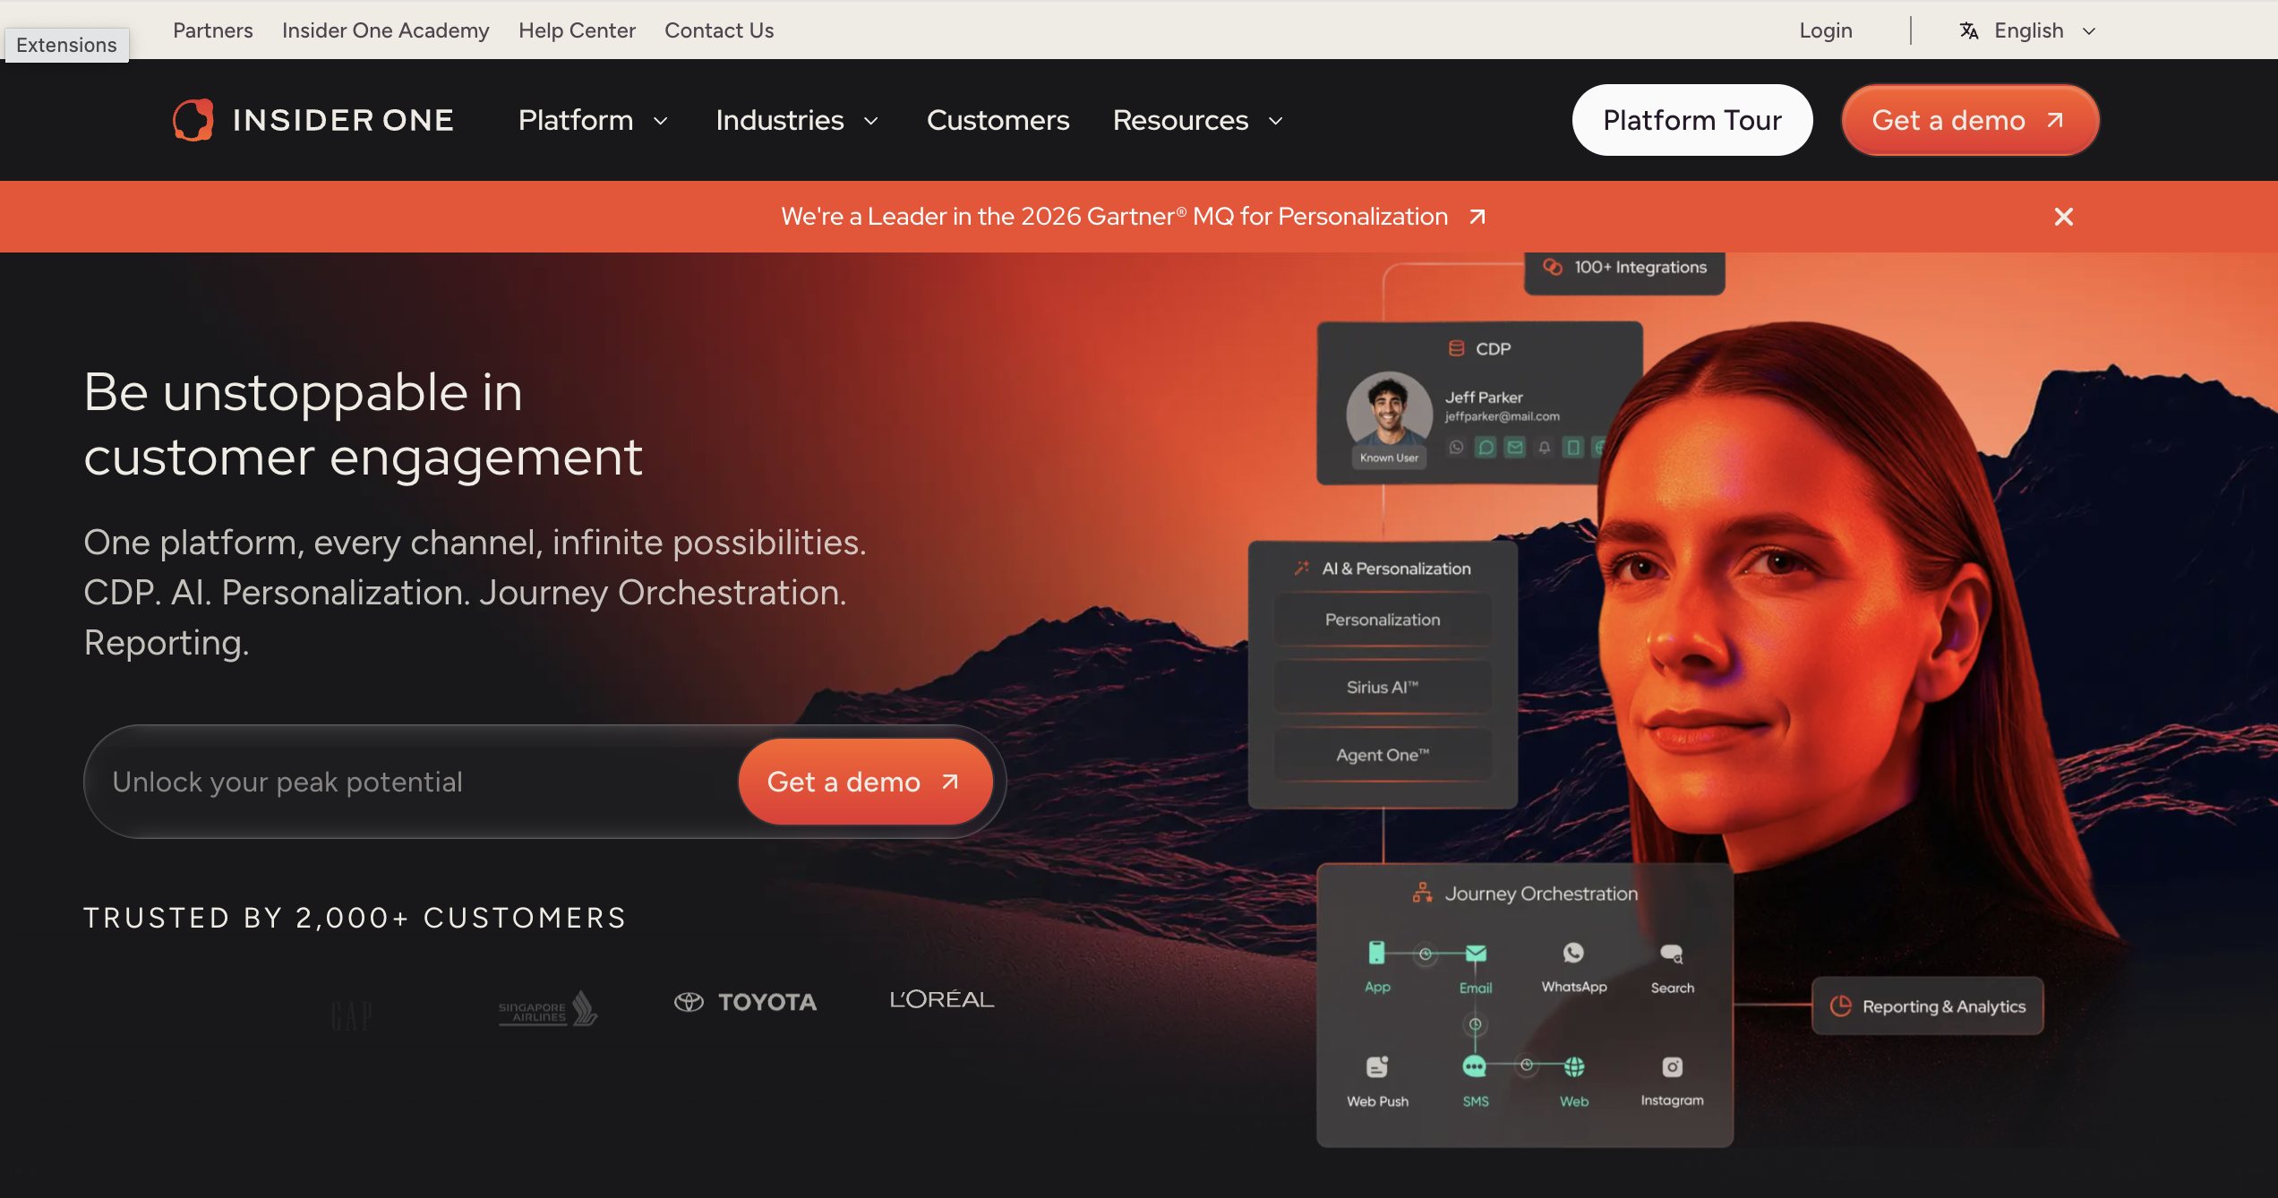Image resolution: width=2278 pixels, height=1198 pixels.
Task: Click the Platform Tour button
Action: (1691, 120)
